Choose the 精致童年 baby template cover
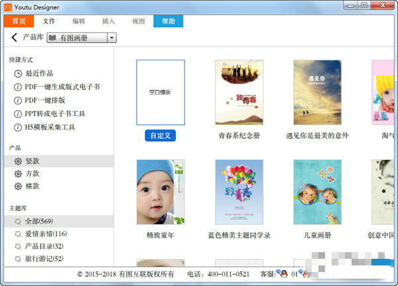 [161, 192]
